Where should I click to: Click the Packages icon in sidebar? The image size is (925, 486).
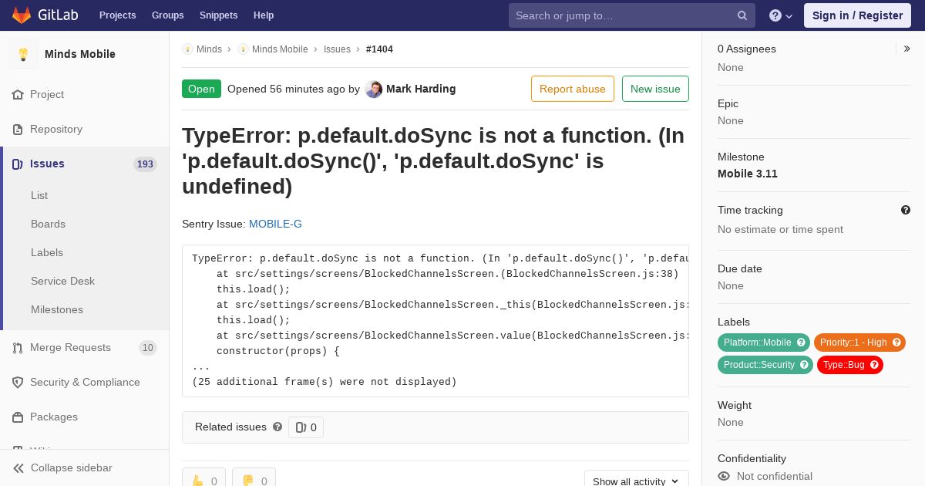point(18,417)
